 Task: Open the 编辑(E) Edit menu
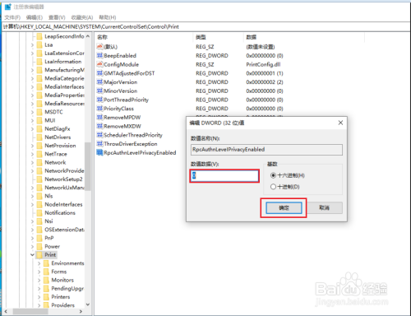click(35, 17)
